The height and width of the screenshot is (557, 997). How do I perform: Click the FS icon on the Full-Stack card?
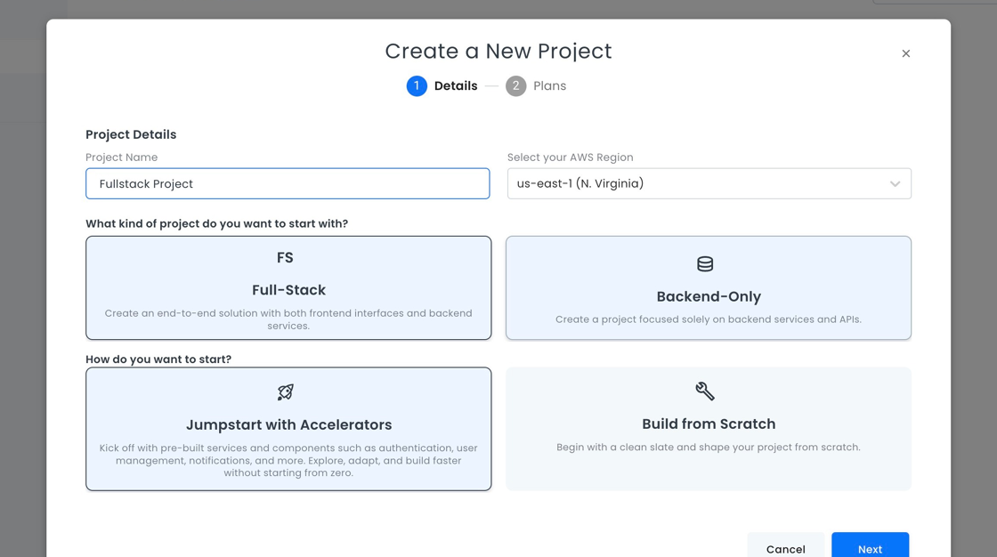coord(285,258)
